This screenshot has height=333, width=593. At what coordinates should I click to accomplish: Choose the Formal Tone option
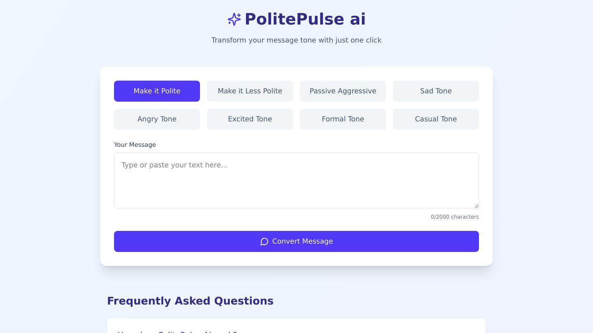[x=343, y=119]
